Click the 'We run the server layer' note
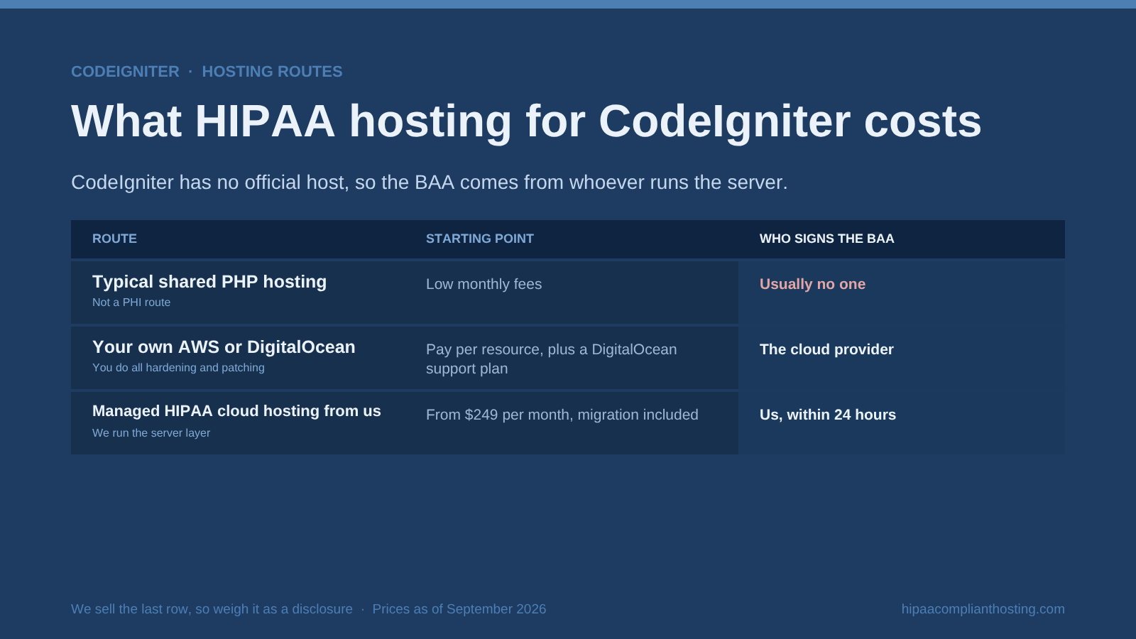 tap(151, 433)
